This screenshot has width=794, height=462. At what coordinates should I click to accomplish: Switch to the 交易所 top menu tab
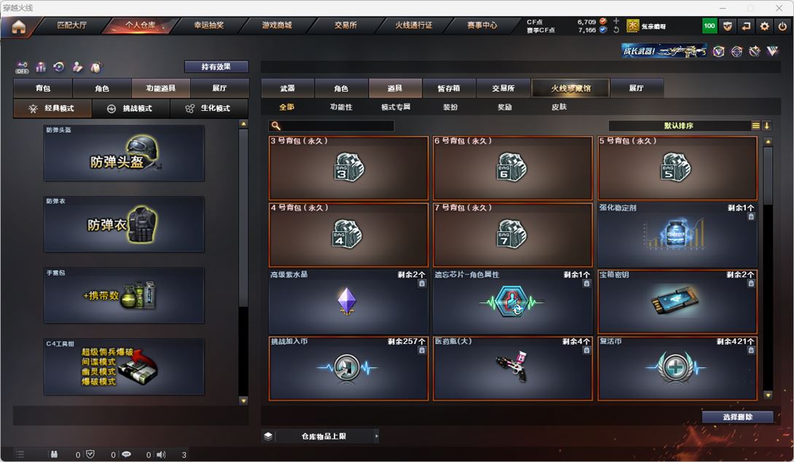tap(346, 26)
